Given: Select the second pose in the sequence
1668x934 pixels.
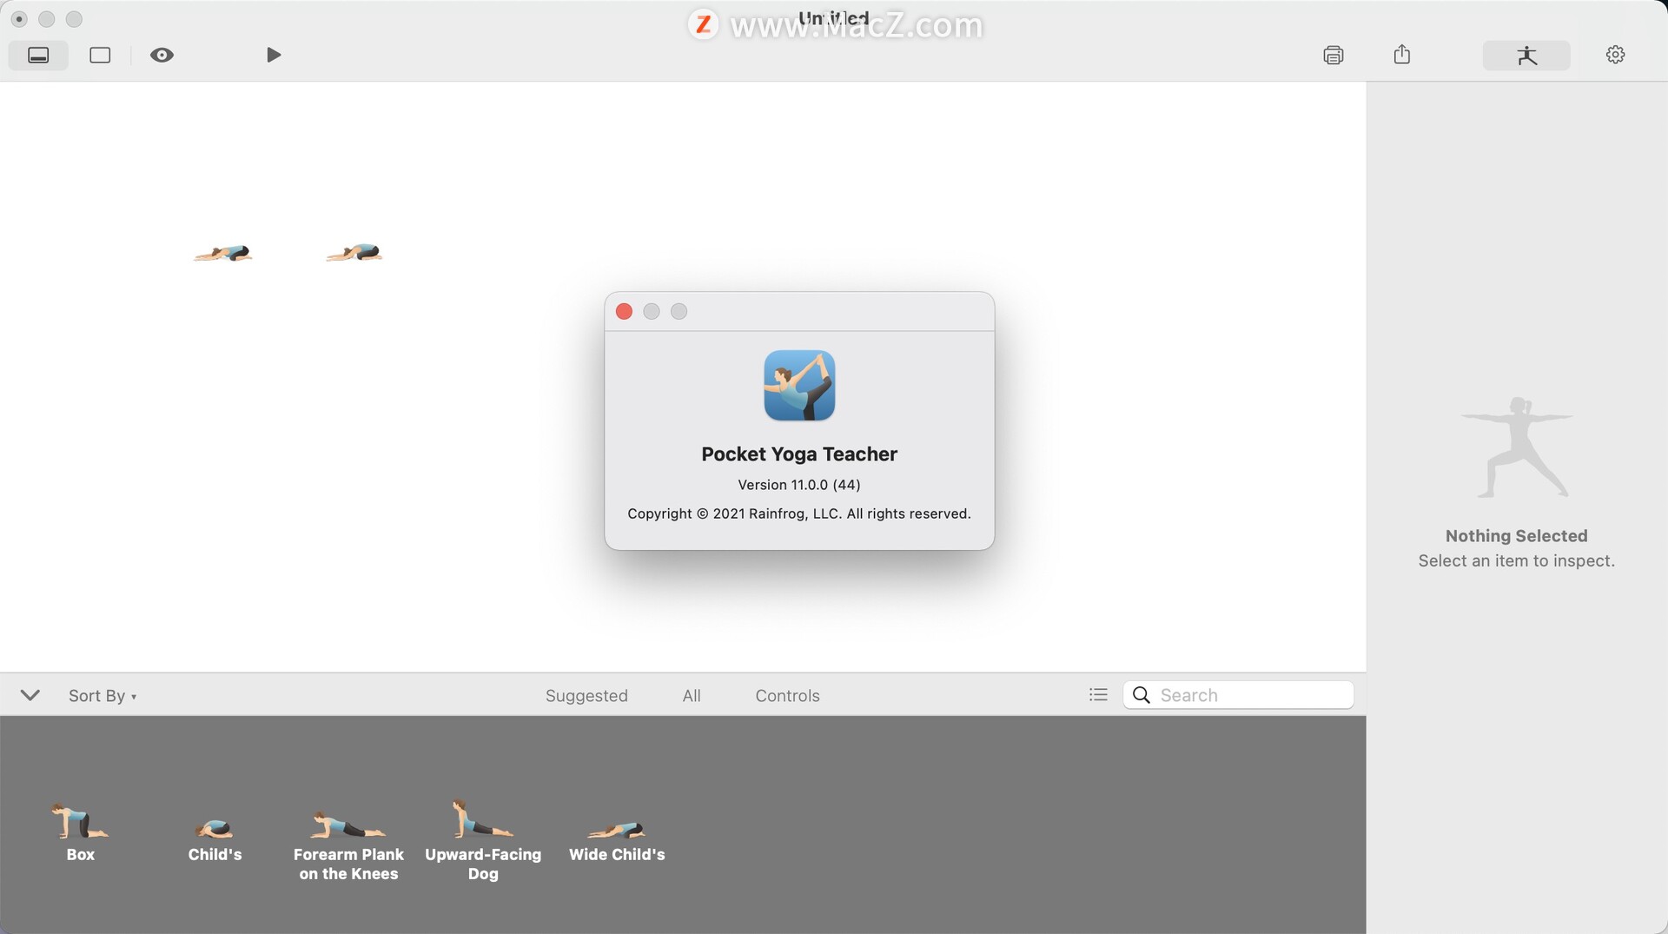Looking at the screenshot, I should click(354, 253).
